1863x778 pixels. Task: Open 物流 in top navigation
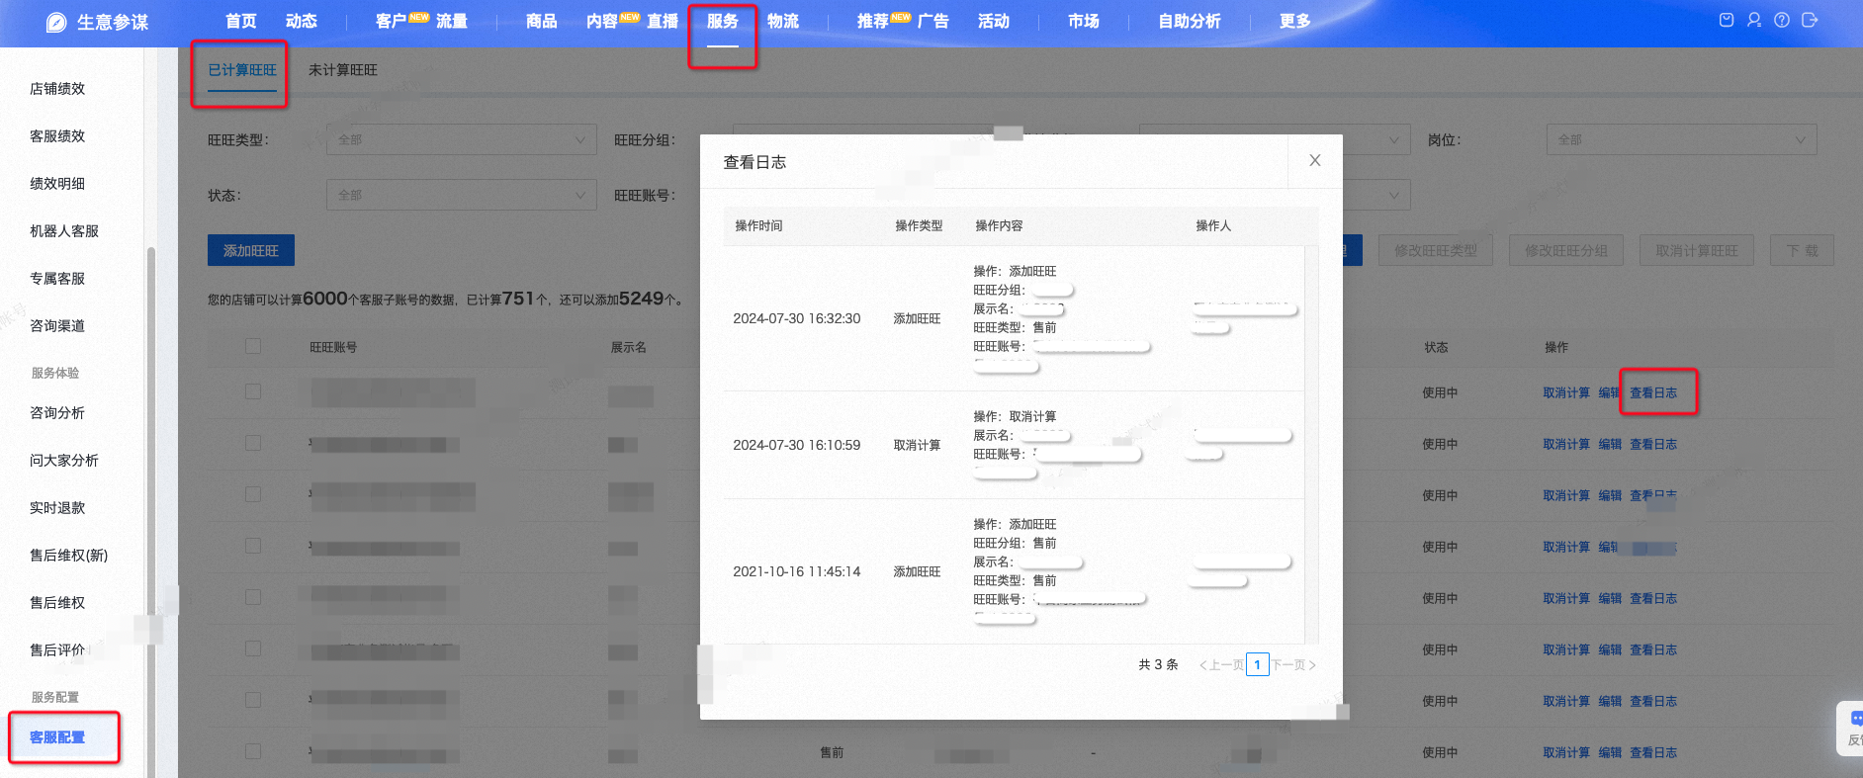[783, 21]
